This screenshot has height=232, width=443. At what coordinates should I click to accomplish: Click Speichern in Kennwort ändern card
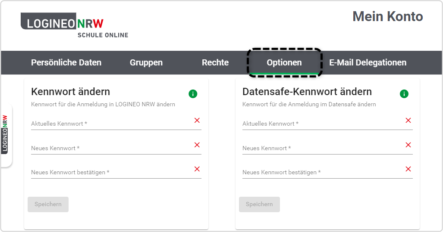tap(48, 204)
